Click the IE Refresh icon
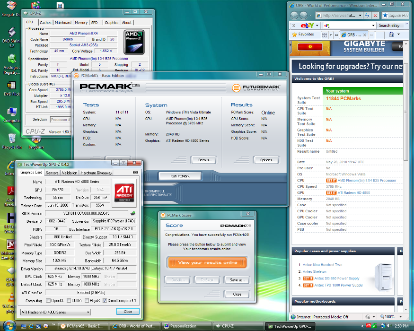This screenshot has height=331, width=414. [367, 15]
